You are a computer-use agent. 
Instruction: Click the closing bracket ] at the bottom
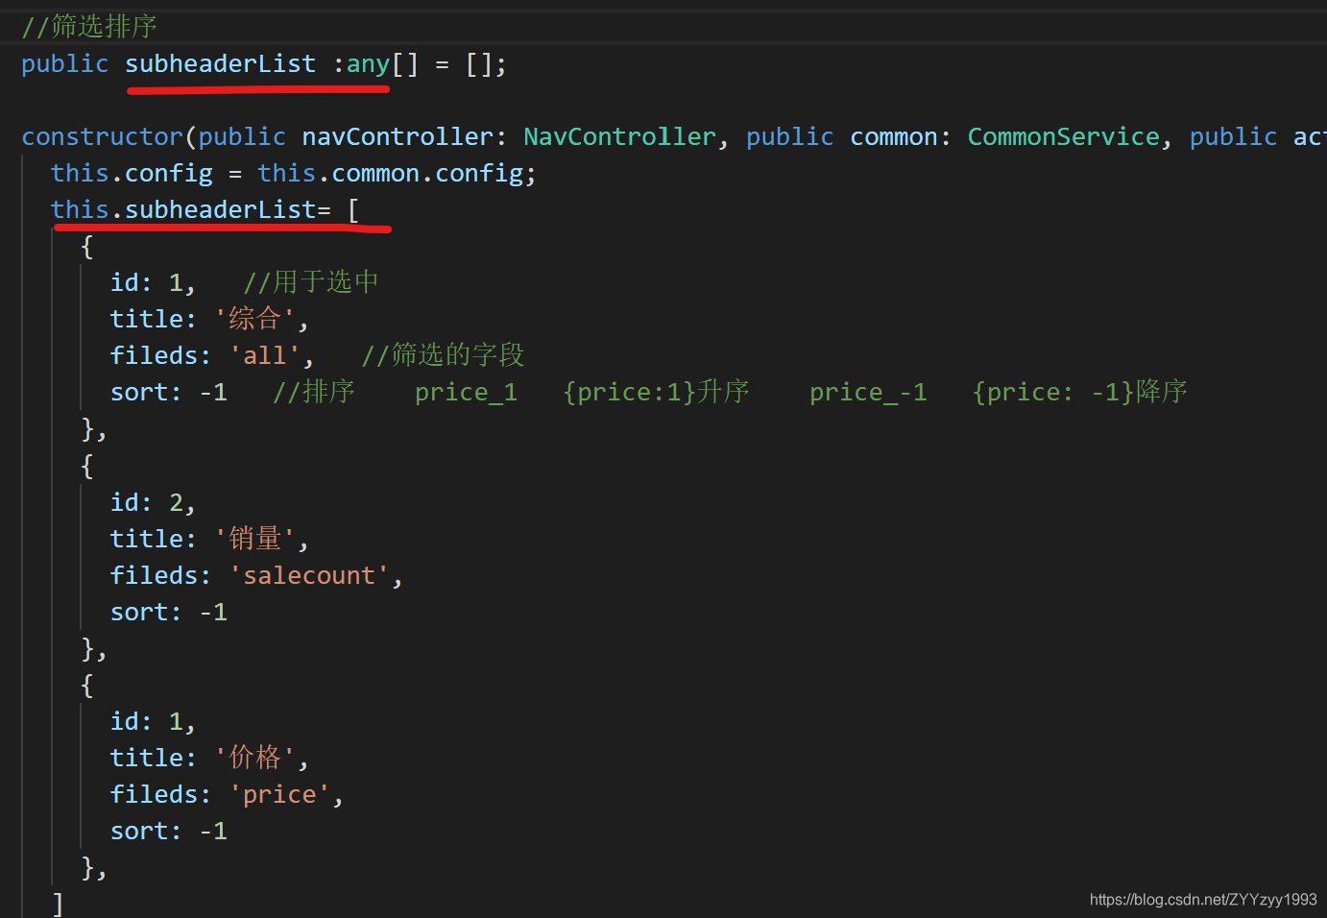(x=58, y=902)
